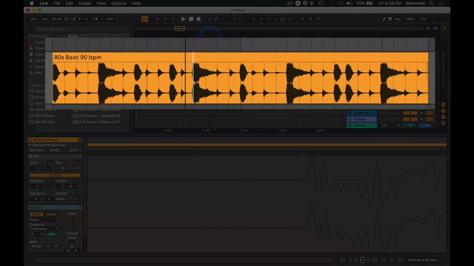Click the Tap tempo button
Screen dimensions: 474x266
45,19
